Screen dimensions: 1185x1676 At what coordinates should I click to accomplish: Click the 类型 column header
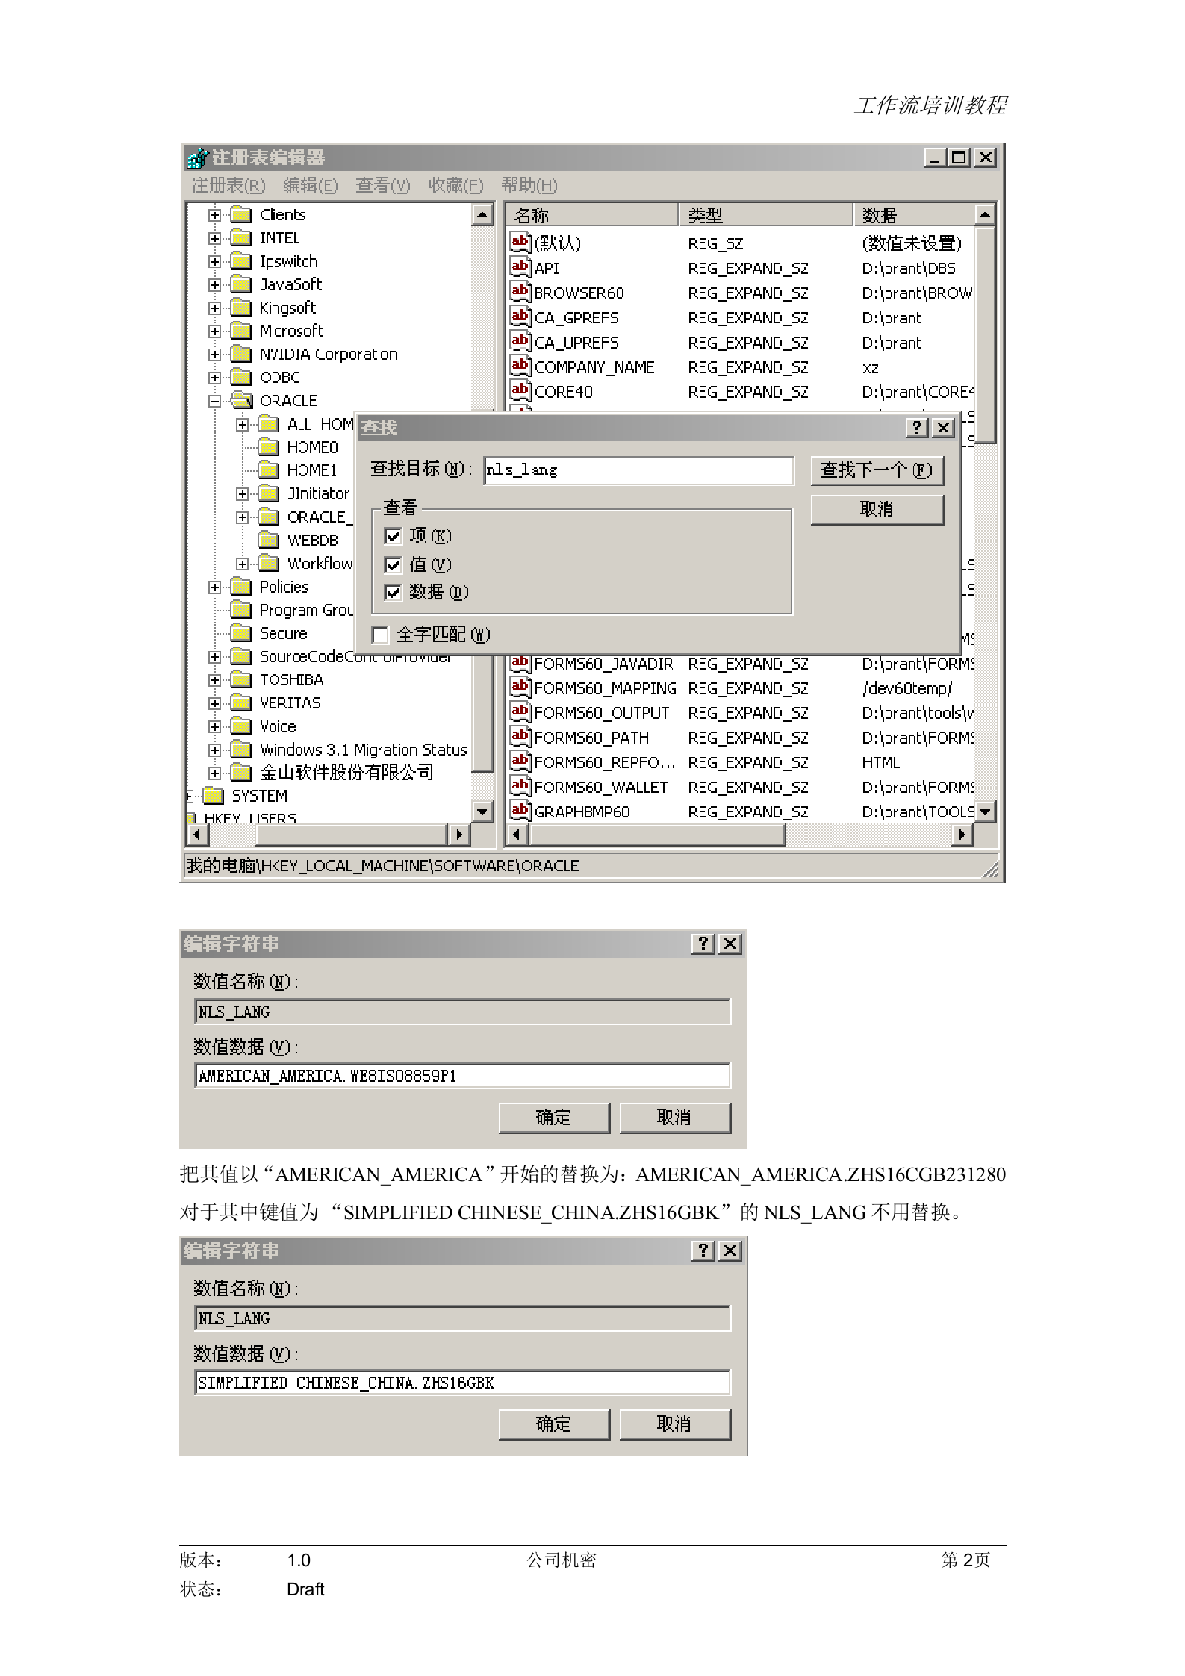[x=766, y=215]
